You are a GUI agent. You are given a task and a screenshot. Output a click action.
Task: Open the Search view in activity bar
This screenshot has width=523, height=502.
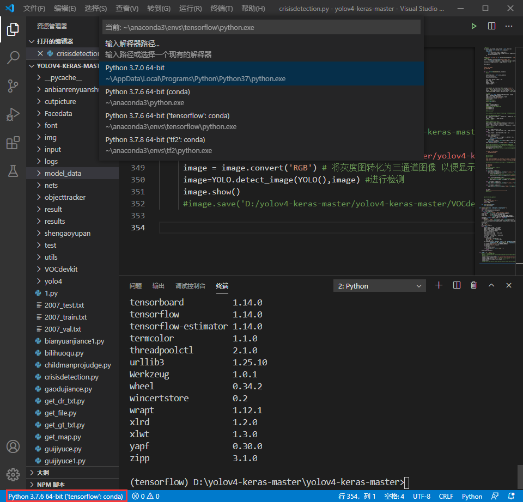(x=13, y=58)
